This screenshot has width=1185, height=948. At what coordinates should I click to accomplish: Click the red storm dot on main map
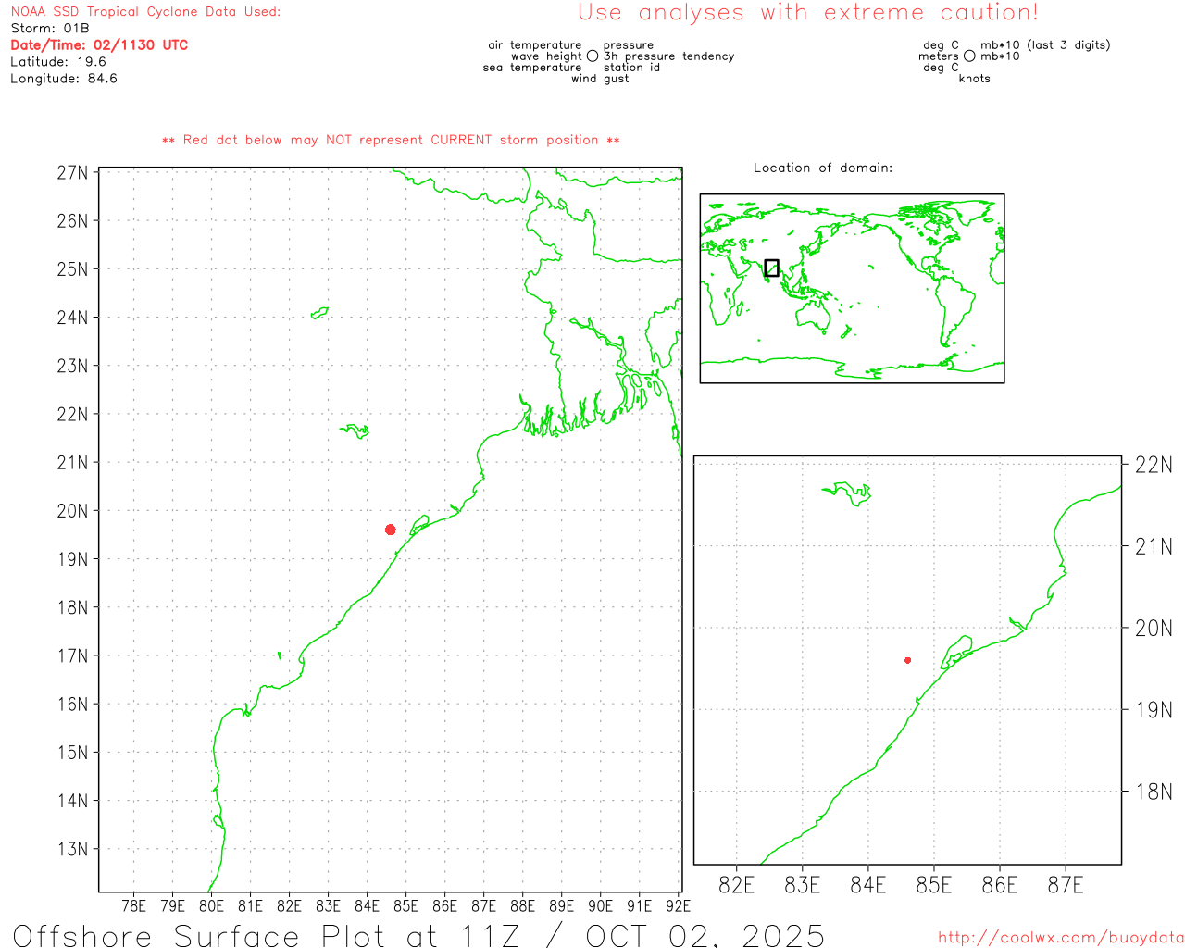click(x=391, y=530)
